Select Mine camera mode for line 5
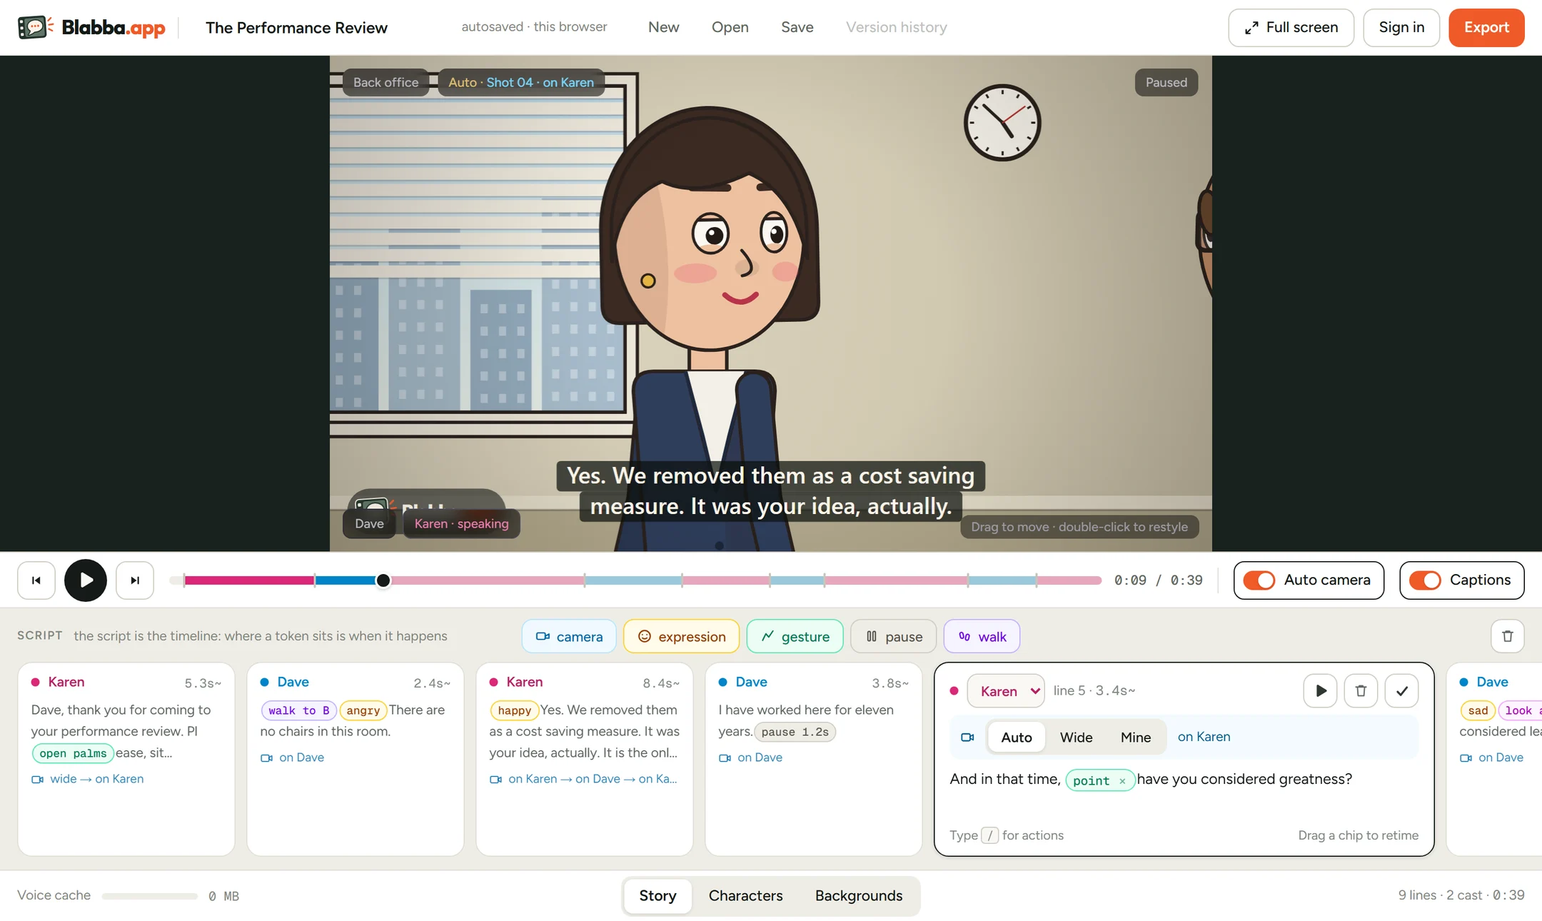Screen dimensions: 1542x921 pos(1135,738)
